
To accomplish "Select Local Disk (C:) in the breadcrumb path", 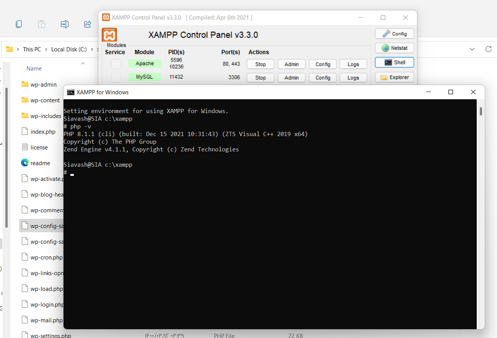I will click(69, 49).
